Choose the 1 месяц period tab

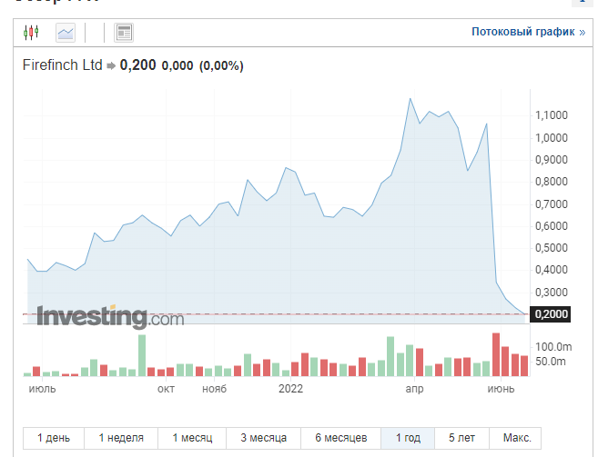point(192,437)
